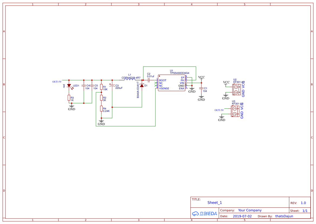The height and width of the screenshot is (224, 316).
Task: Select the U2 KF301-2P terminal connector
Action: click(236, 90)
